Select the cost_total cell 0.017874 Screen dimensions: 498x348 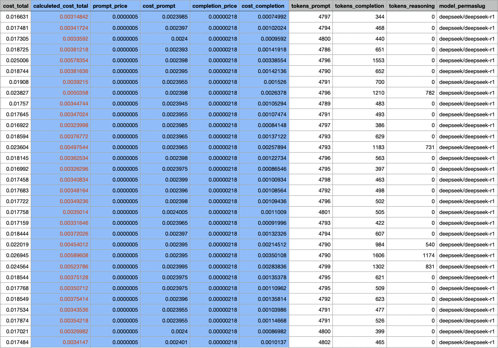pos(16,321)
